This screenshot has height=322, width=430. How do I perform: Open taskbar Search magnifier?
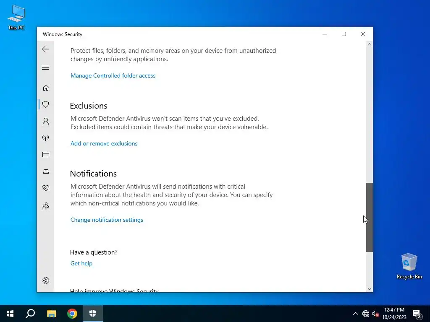coord(30,314)
